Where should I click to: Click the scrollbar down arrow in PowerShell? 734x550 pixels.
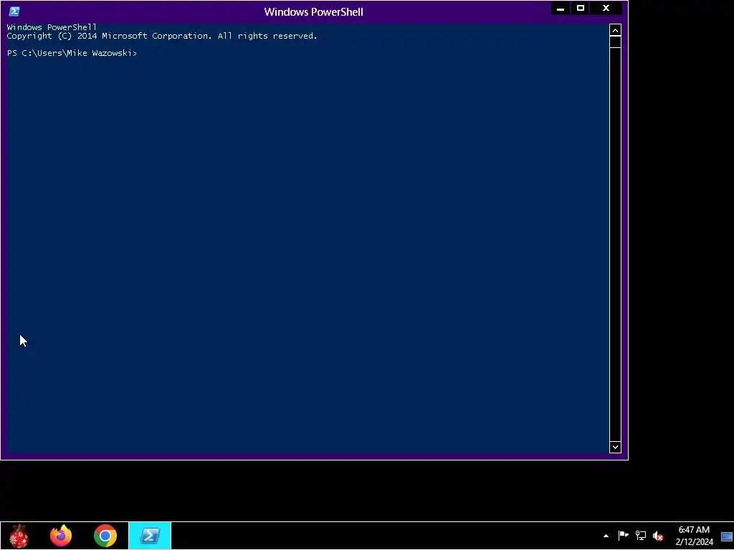615,447
